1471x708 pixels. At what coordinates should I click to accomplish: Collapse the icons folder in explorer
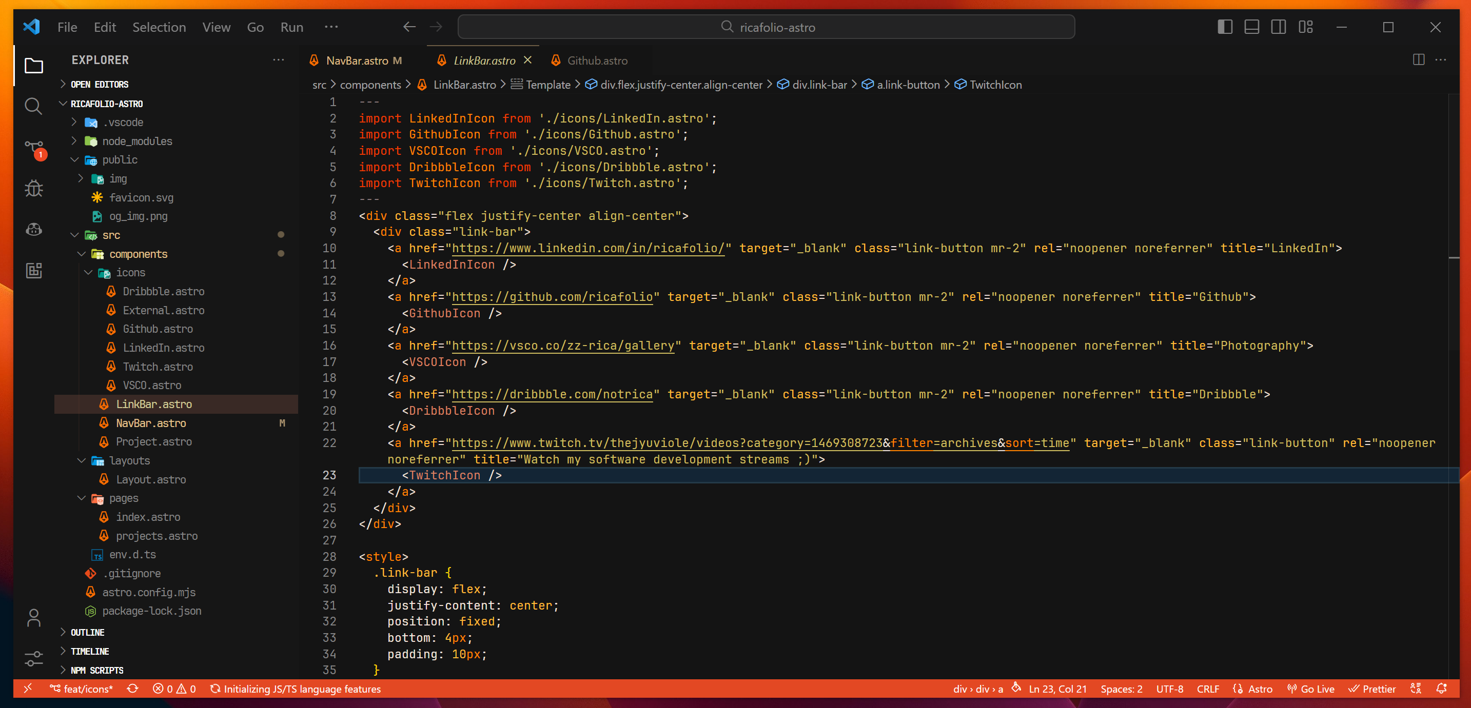point(130,273)
